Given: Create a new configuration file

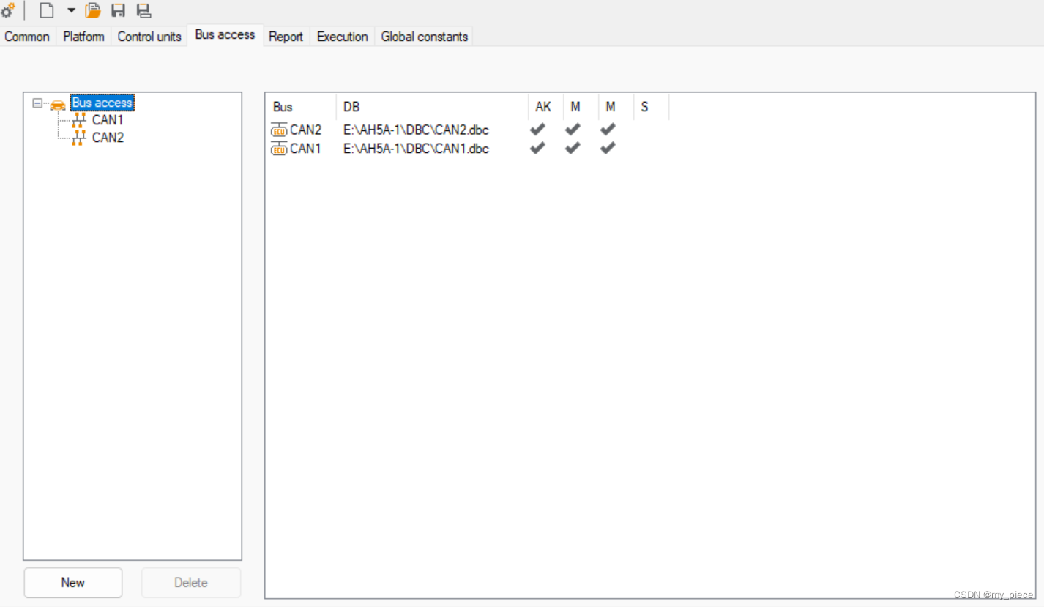Looking at the screenshot, I should pos(46,10).
